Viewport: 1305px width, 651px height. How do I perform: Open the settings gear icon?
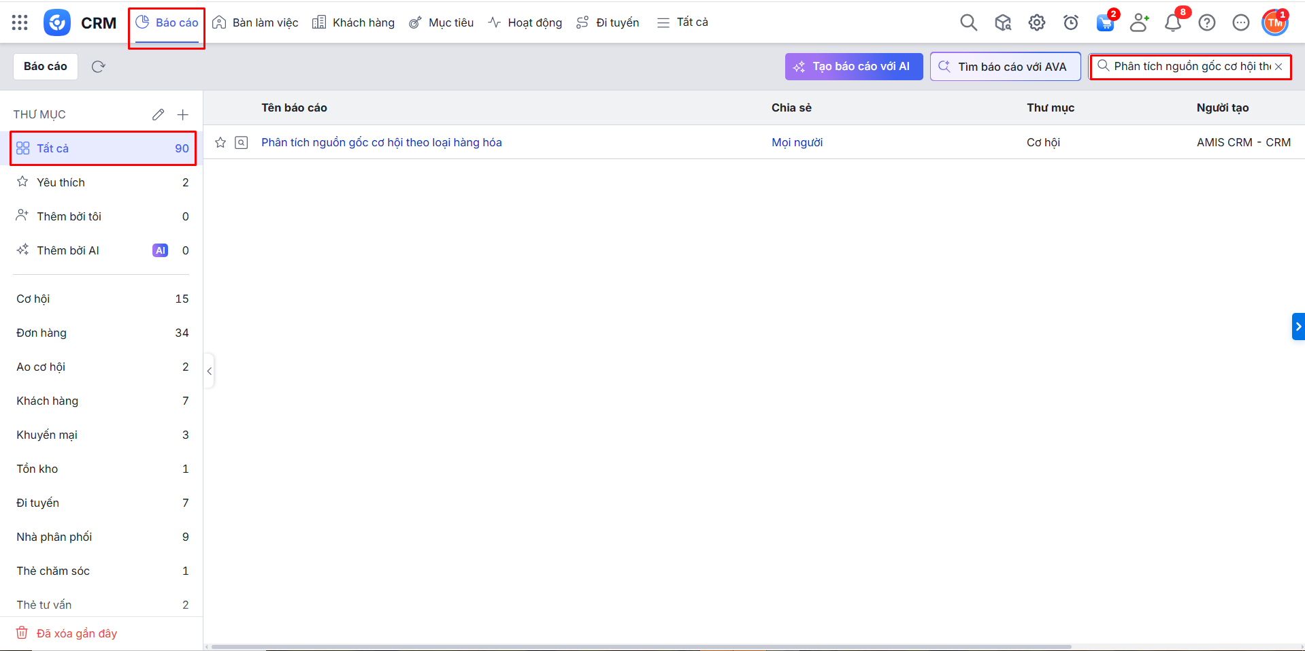click(1036, 22)
